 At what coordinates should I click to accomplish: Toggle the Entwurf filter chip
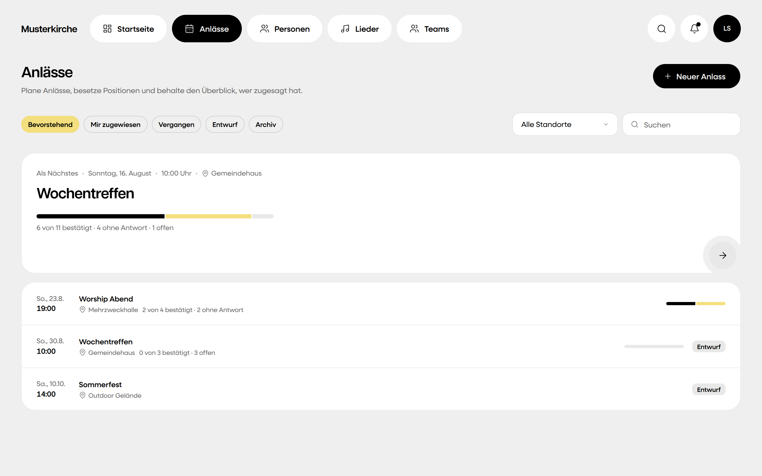[x=225, y=124]
